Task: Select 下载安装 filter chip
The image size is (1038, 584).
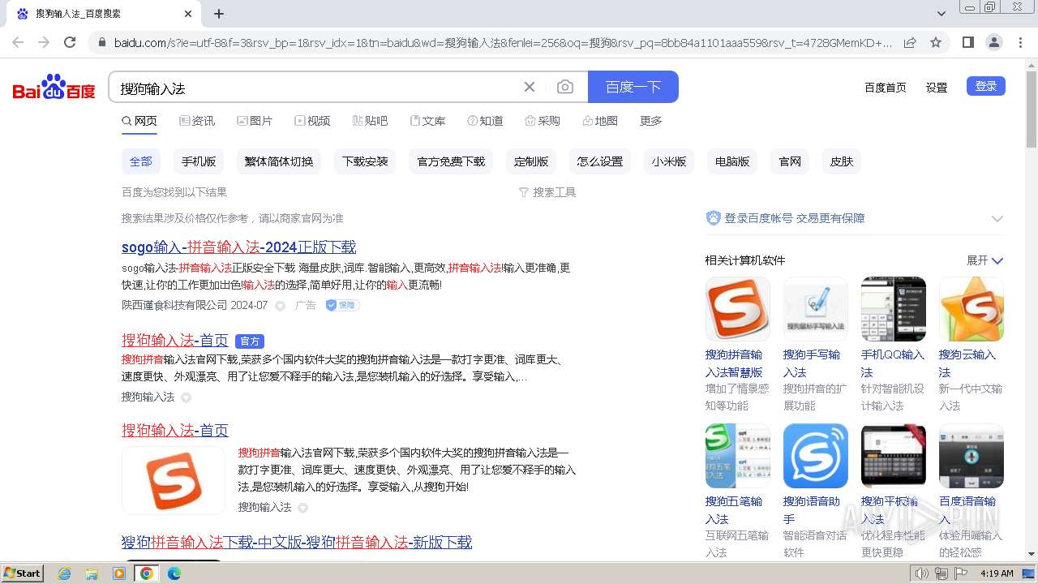Action: pyautogui.click(x=365, y=161)
